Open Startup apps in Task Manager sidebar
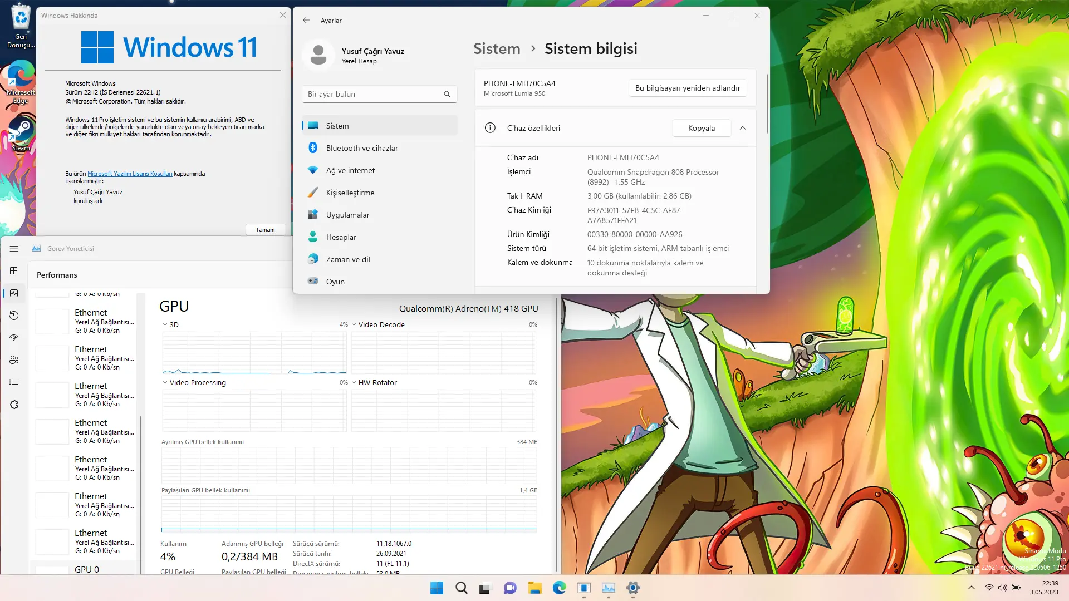Screen dimensions: 1069x601 click(x=14, y=338)
